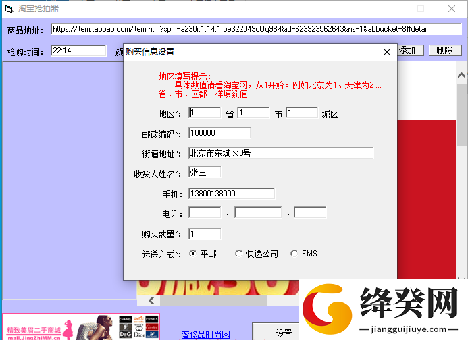This screenshot has height=340, width=468.
Task: Click the 城区 district number field
Action: 302,113
